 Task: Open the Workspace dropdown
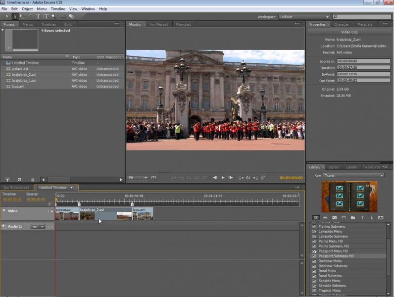point(304,17)
